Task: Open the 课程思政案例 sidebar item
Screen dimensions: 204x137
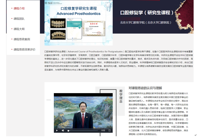Action: [x=22, y=39]
